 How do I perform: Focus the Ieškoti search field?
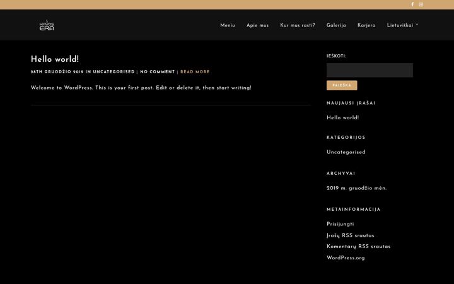(x=370, y=70)
